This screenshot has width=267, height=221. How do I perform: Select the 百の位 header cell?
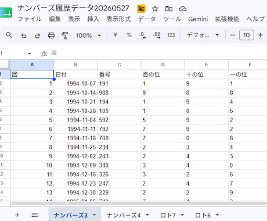[163, 74]
